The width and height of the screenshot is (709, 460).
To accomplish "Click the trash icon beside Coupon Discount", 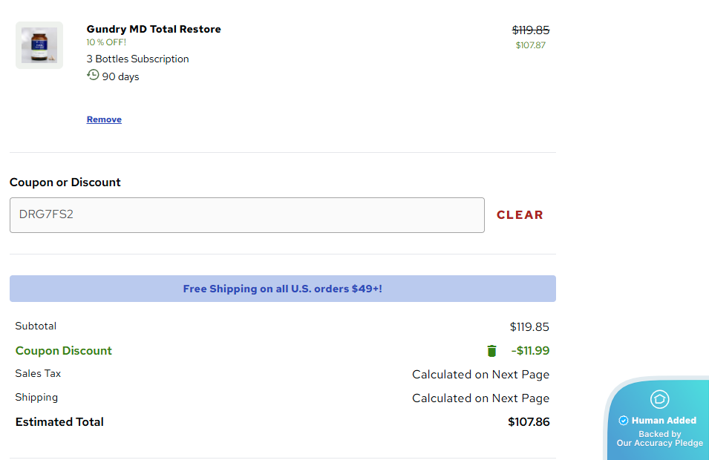I will (491, 351).
